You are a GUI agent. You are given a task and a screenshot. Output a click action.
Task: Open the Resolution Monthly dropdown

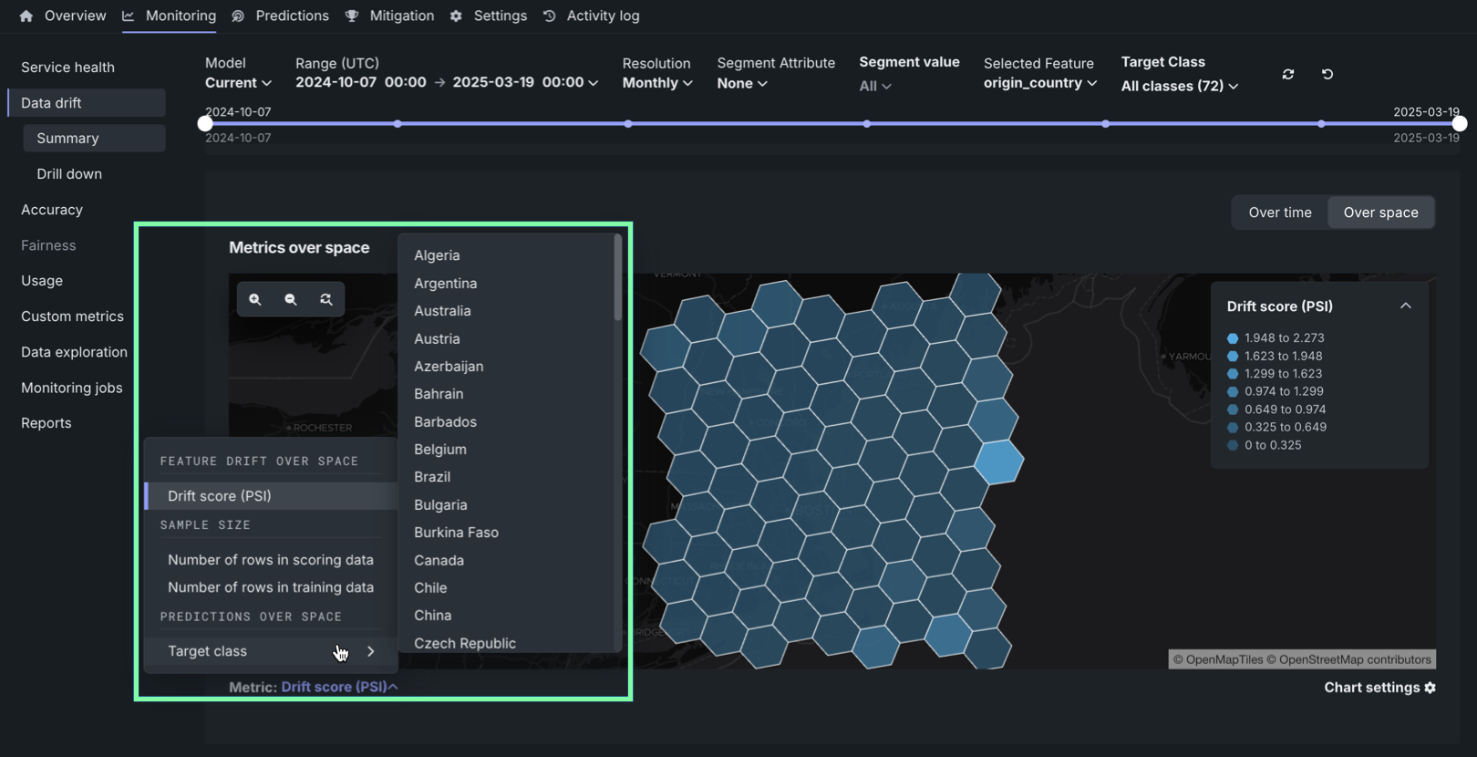[657, 83]
